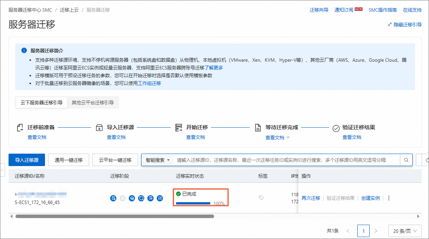Click the 隐藏迁移引导 link
Image resolution: width=429 pixels, height=239 pixels.
tap(408, 25)
